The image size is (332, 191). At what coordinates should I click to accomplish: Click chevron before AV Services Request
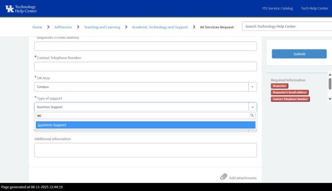(194, 27)
